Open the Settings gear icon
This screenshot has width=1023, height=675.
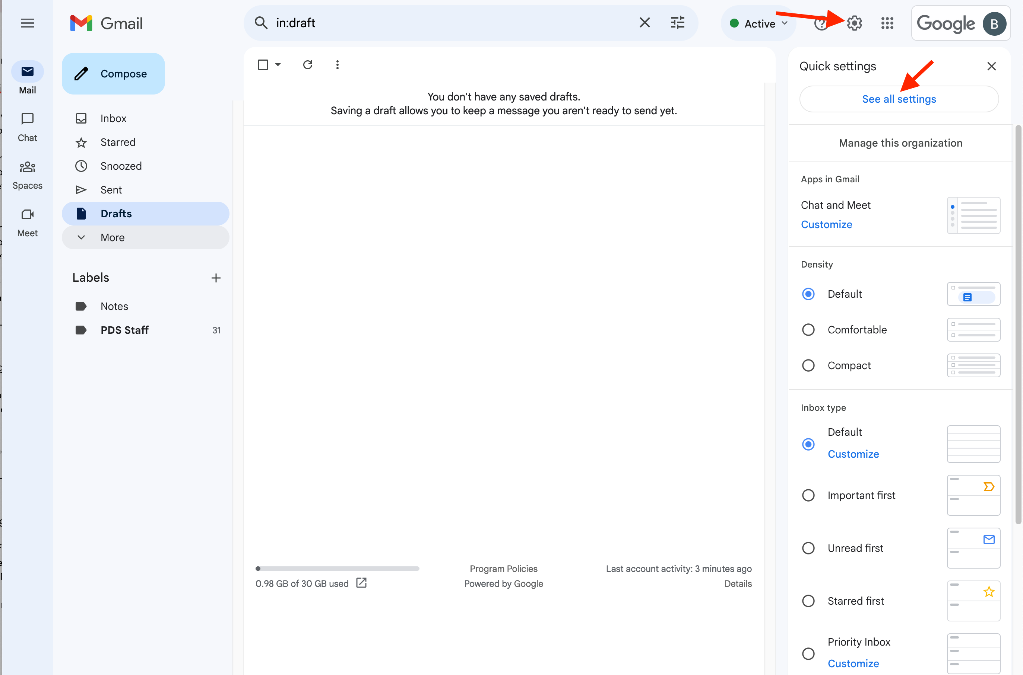point(854,23)
